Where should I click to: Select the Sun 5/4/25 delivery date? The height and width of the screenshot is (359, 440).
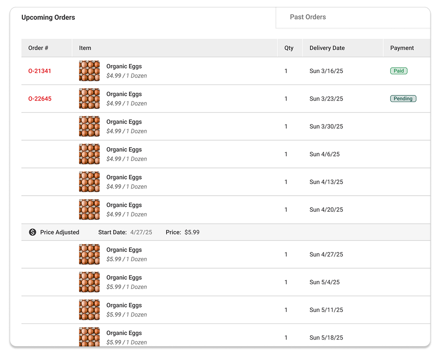325,282
